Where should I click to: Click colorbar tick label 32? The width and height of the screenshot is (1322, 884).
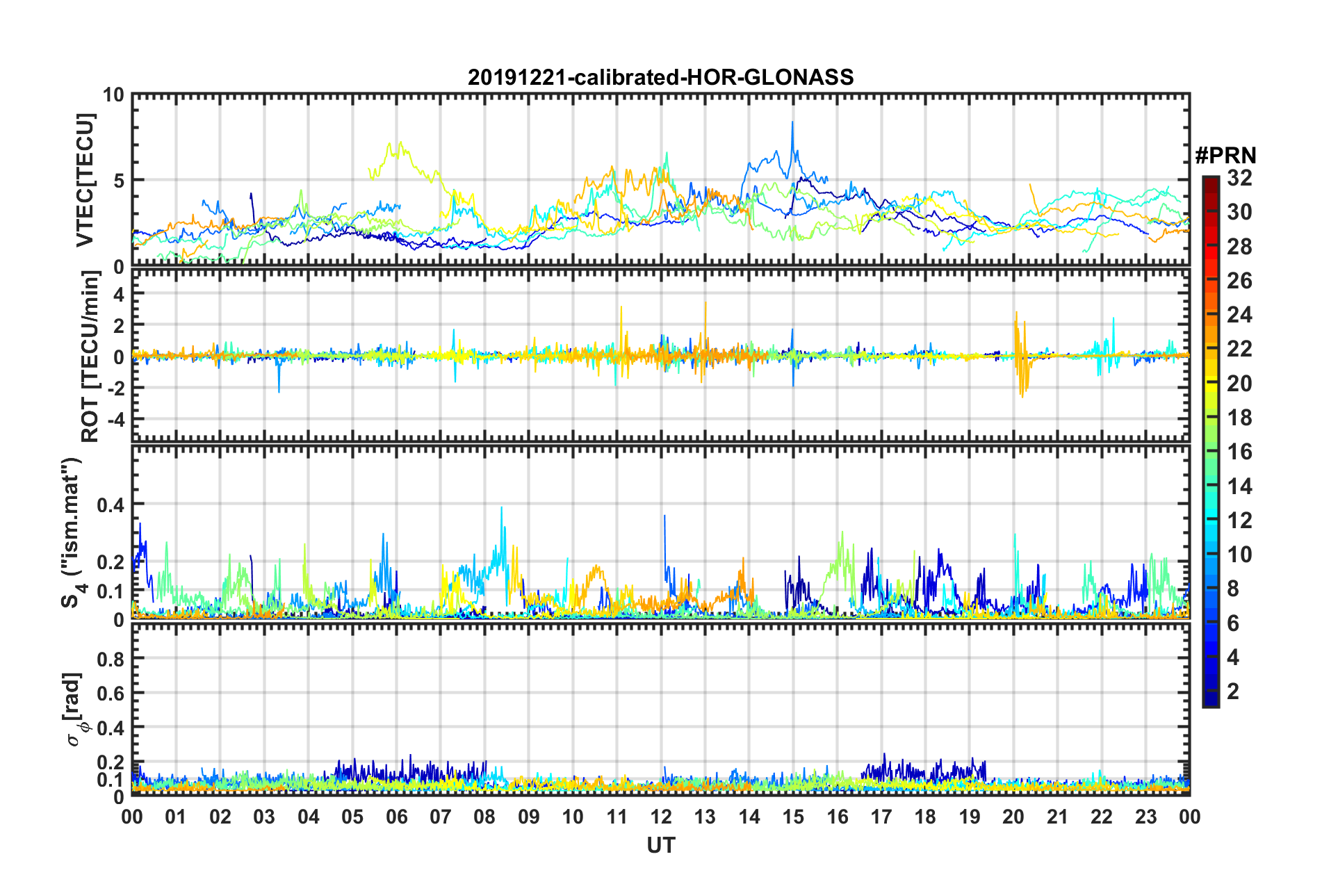(1239, 178)
